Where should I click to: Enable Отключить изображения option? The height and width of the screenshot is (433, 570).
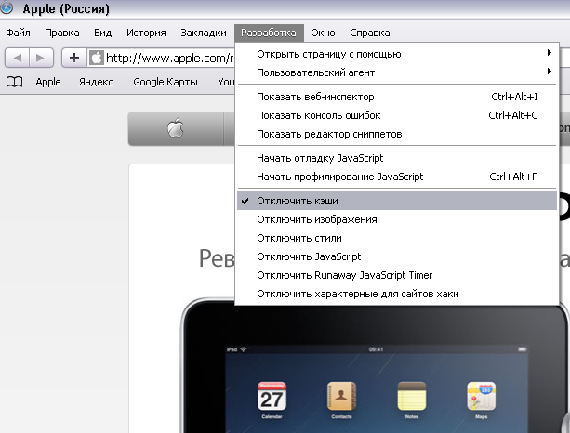point(397,219)
